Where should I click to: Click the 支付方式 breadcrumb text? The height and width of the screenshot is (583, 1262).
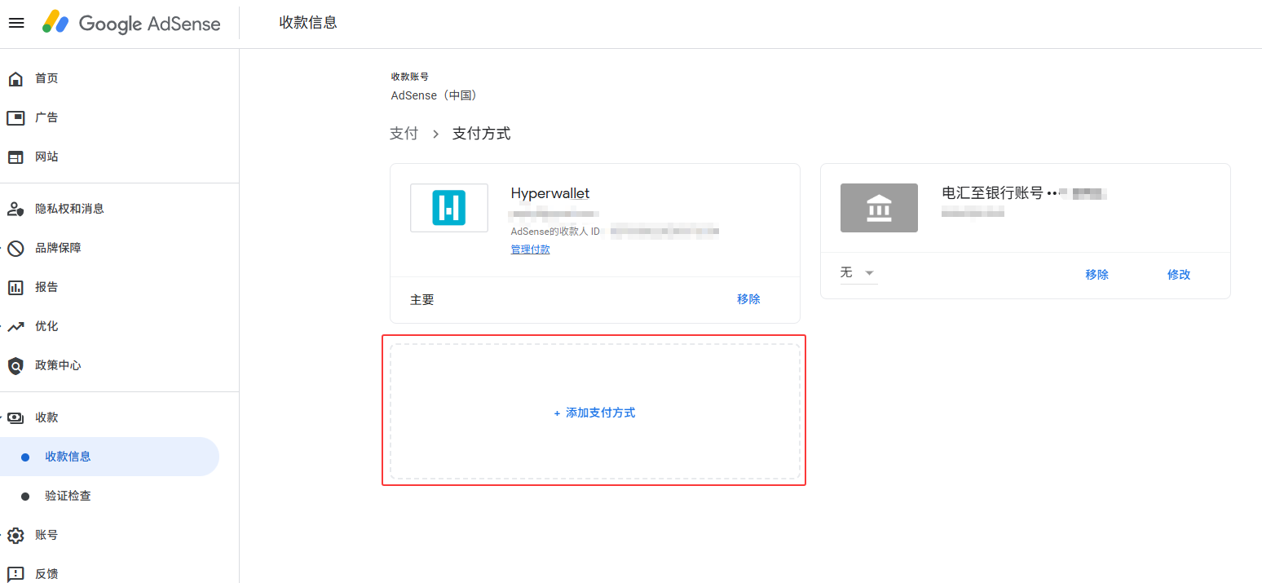click(482, 134)
